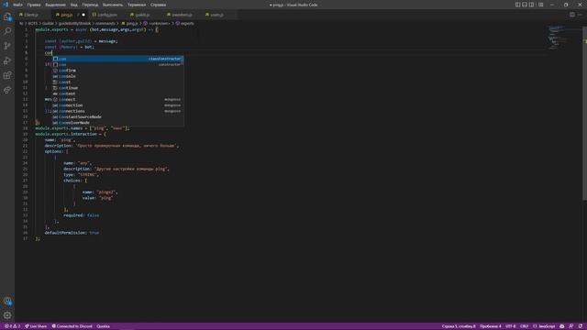587x330 pixels.
Task: Open the Live Share activity bar icon
Action: (7, 90)
